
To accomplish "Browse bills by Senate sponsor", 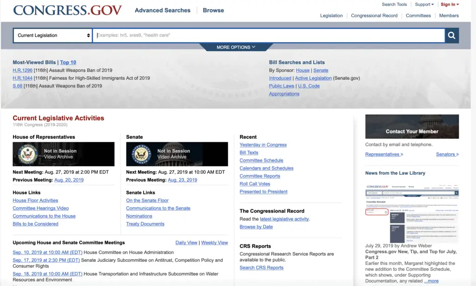I will [x=321, y=71].
